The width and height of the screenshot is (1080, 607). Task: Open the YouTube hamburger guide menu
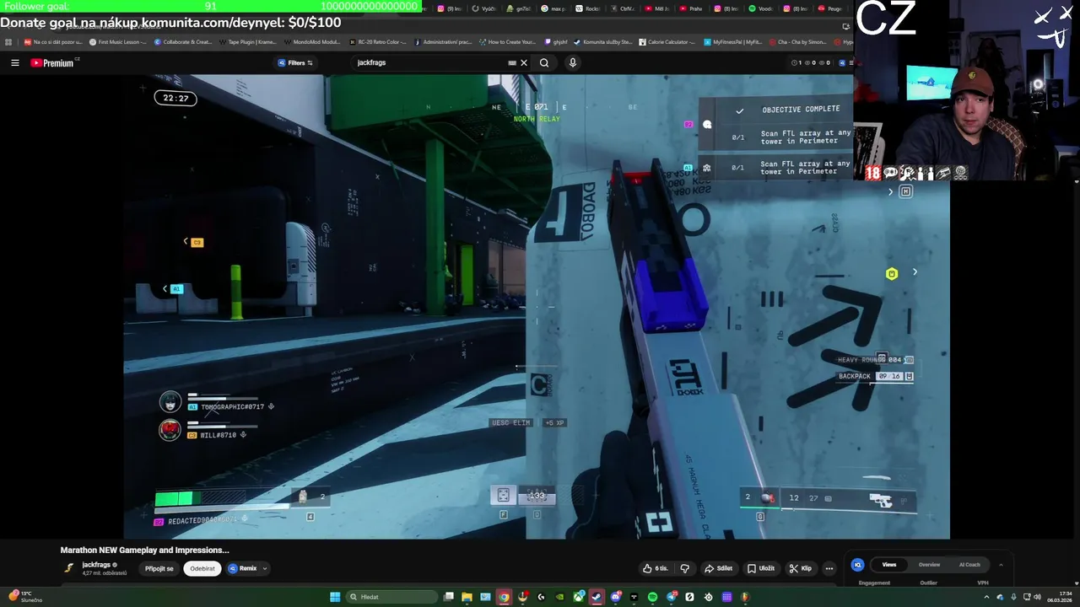click(14, 62)
